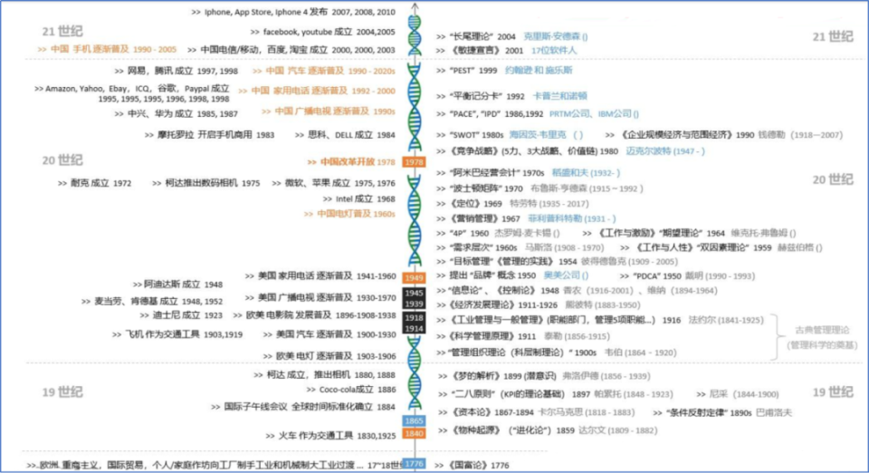
Task: Select the 《敏捷宣言》 2001 entry
Action: click(x=506, y=51)
